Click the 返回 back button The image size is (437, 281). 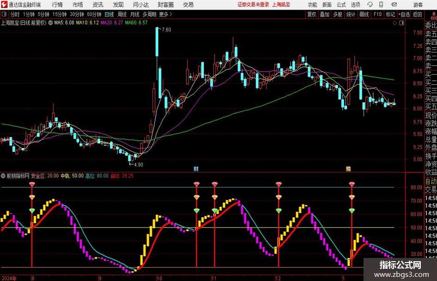[x=417, y=14]
